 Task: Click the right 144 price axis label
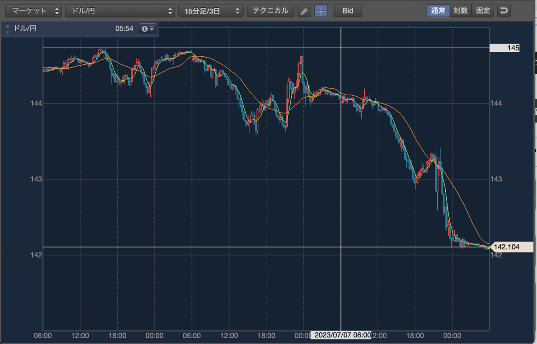[x=496, y=103]
